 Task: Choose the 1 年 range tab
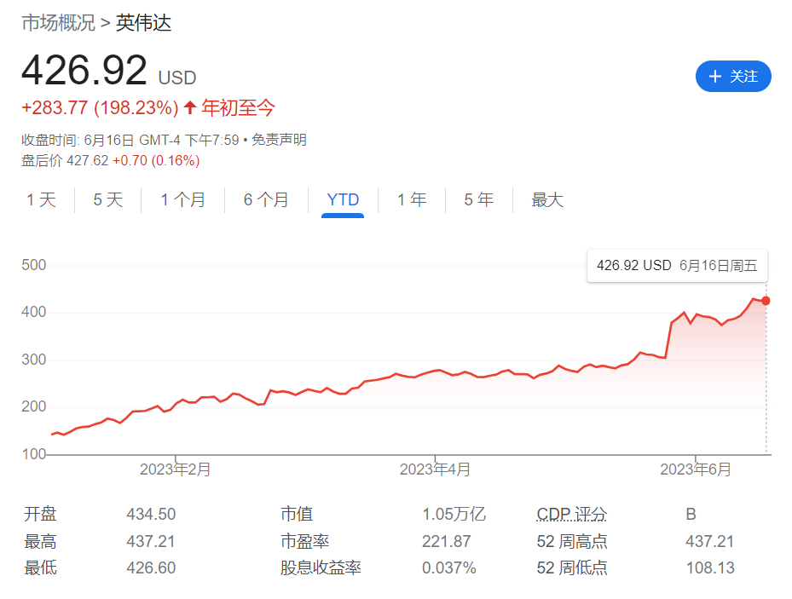point(412,200)
